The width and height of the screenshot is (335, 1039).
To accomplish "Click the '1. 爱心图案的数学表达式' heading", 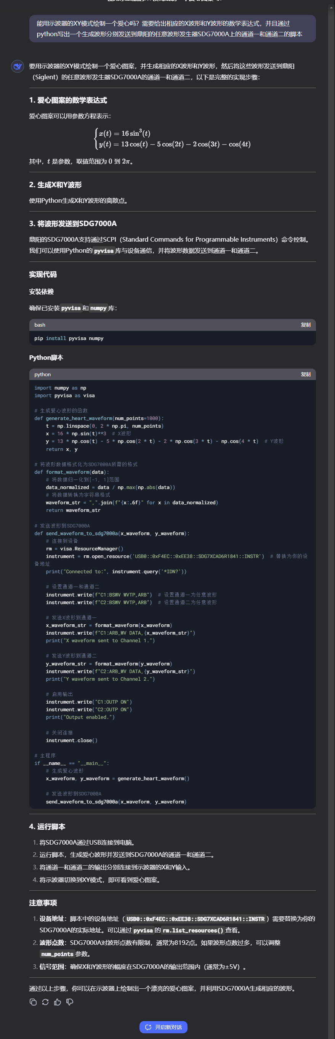I will click(x=68, y=100).
